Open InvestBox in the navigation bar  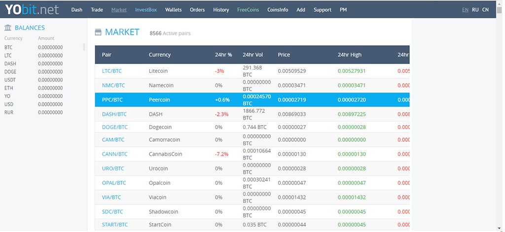pos(146,10)
